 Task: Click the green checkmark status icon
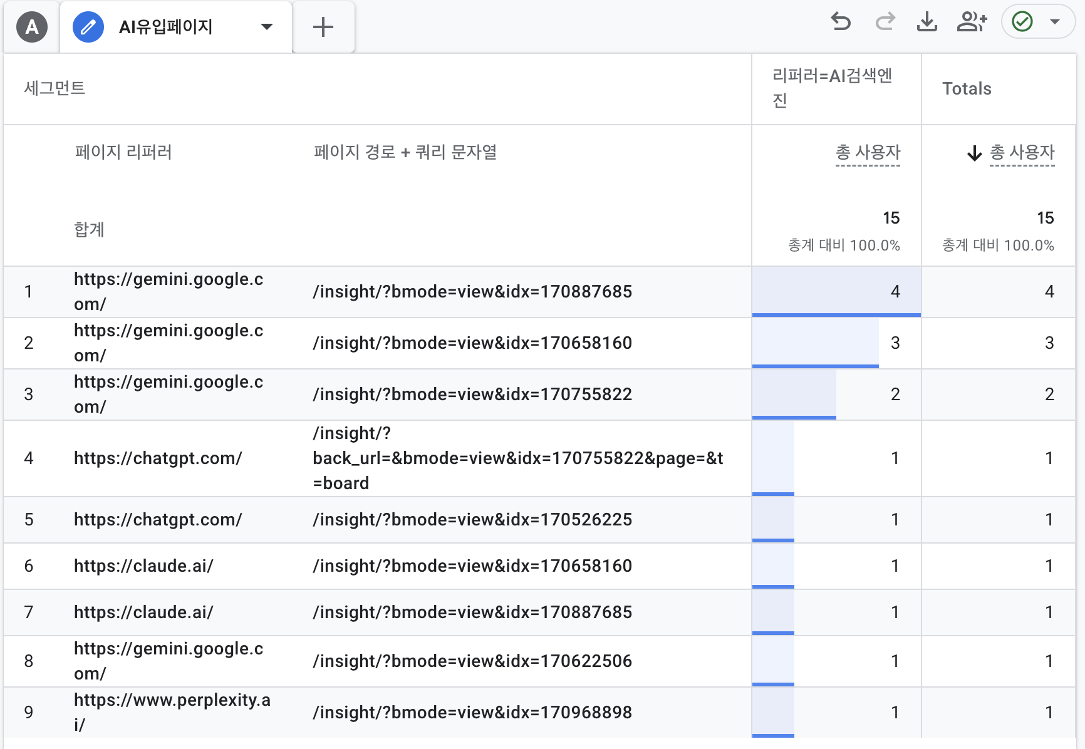1022,22
